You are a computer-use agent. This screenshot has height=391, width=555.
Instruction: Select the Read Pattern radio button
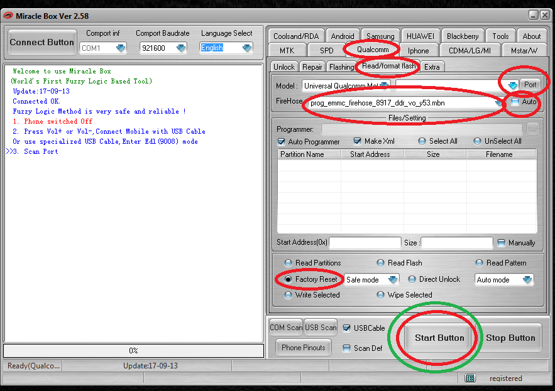(479, 263)
